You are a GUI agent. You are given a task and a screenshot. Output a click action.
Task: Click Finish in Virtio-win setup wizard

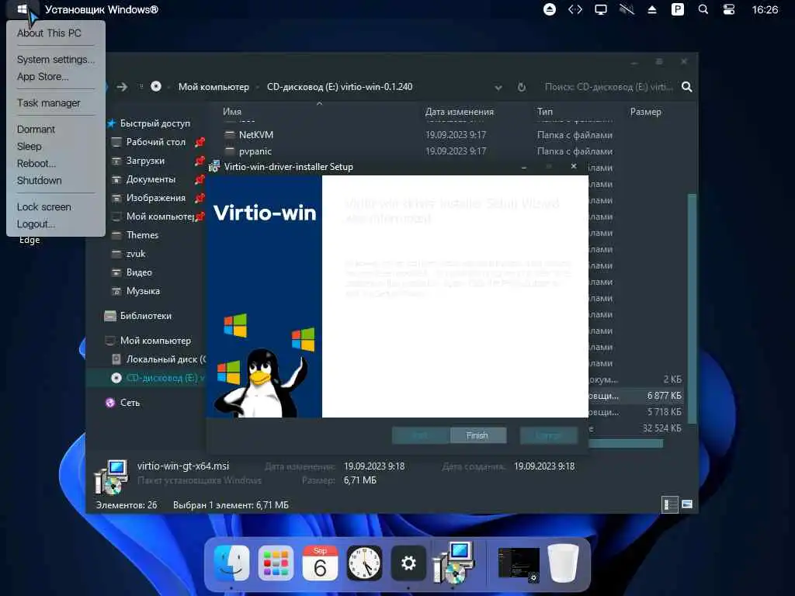click(477, 435)
